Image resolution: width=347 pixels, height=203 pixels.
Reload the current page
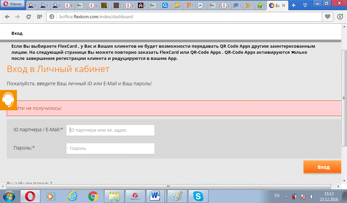[28, 17]
